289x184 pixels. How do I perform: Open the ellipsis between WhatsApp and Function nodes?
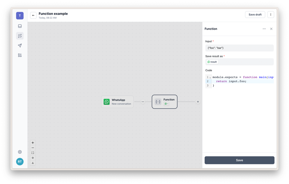coord(143,102)
